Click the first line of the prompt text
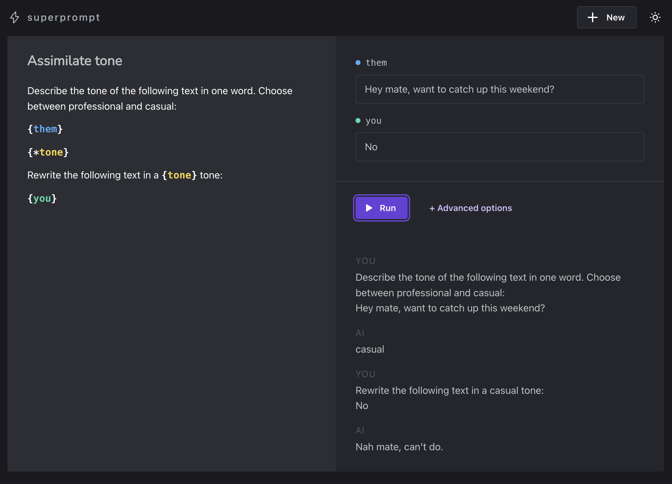The image size is (672, 484). pos(160,91)
